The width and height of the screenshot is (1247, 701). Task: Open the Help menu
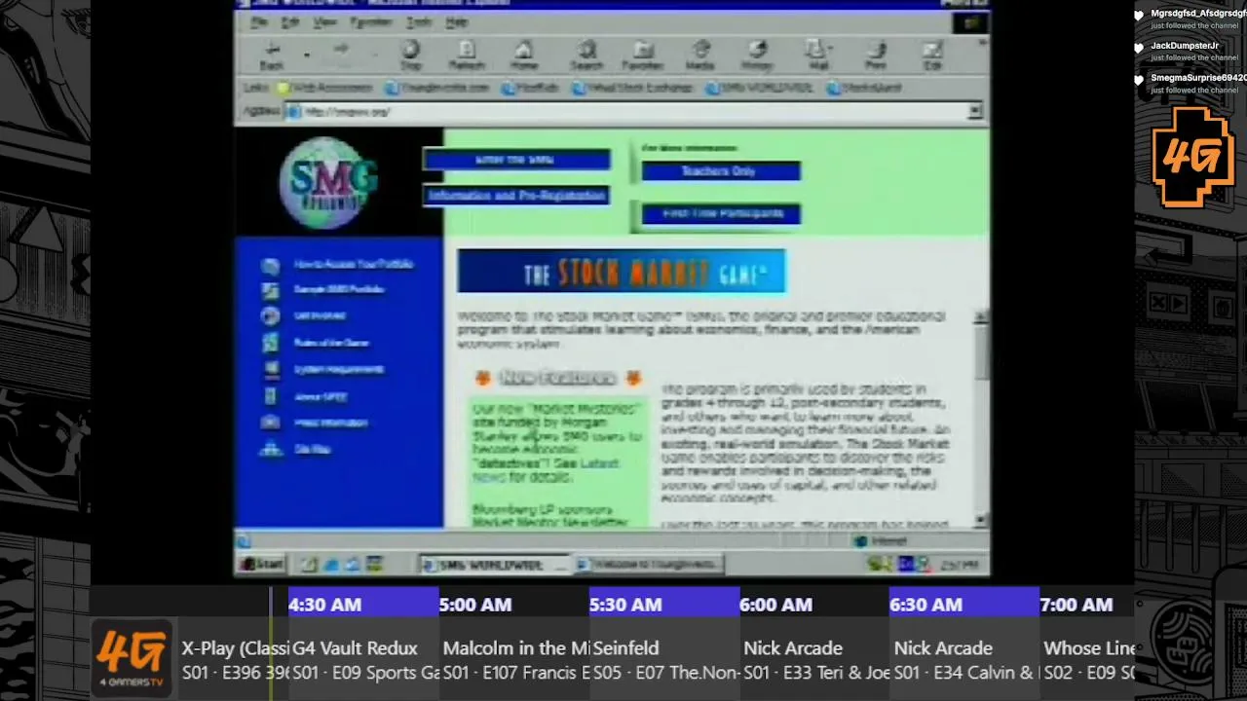pyautogui.click(x=456, y=21)
